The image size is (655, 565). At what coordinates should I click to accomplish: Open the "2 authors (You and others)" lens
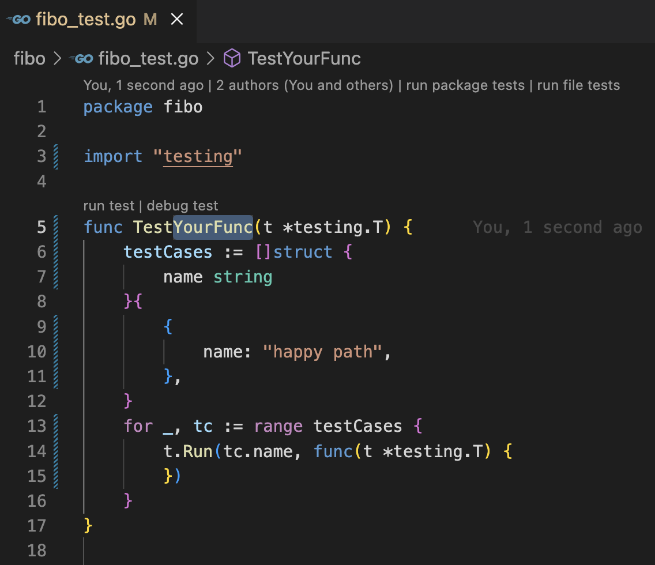point(304,86)
